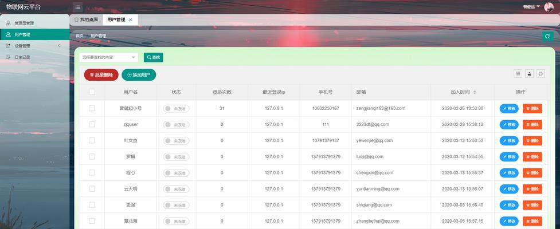560x229 pixels.
Task: Click the 查找 search button
Action: coord(154,57)
